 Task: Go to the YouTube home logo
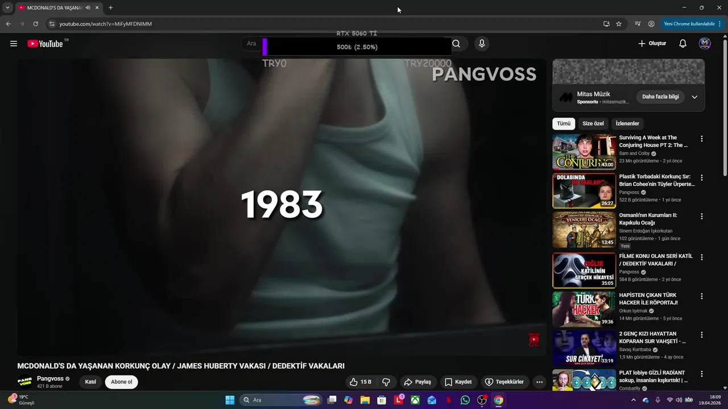45,44
